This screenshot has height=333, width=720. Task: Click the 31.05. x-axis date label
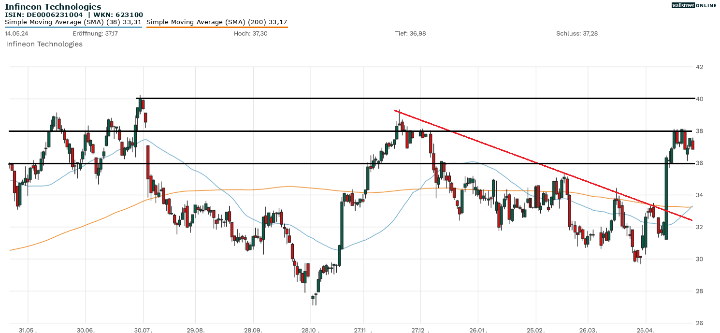[x=28, y=330]
